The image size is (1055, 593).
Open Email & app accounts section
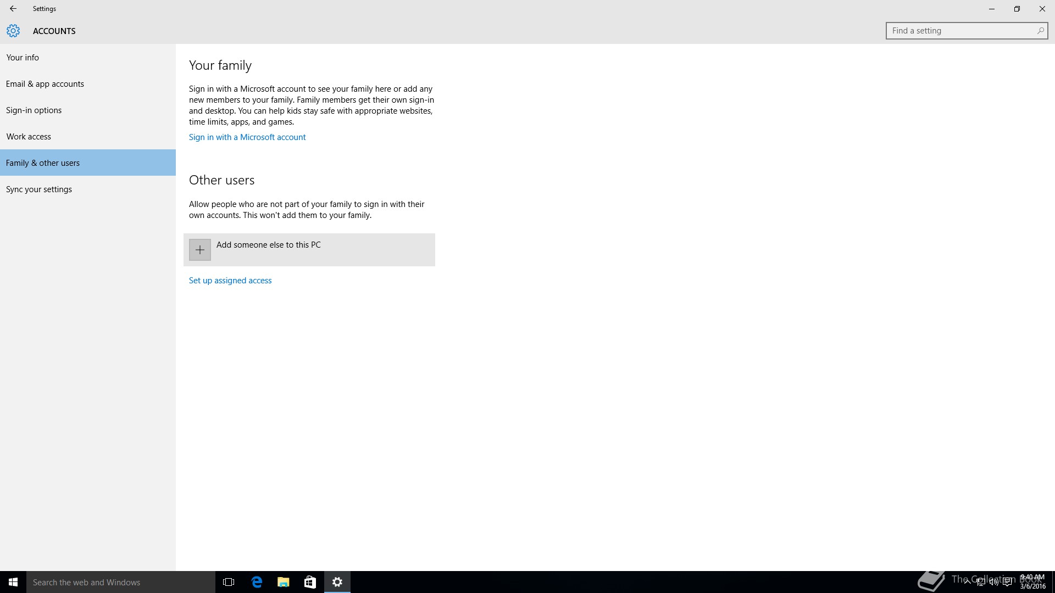(88, 83)
